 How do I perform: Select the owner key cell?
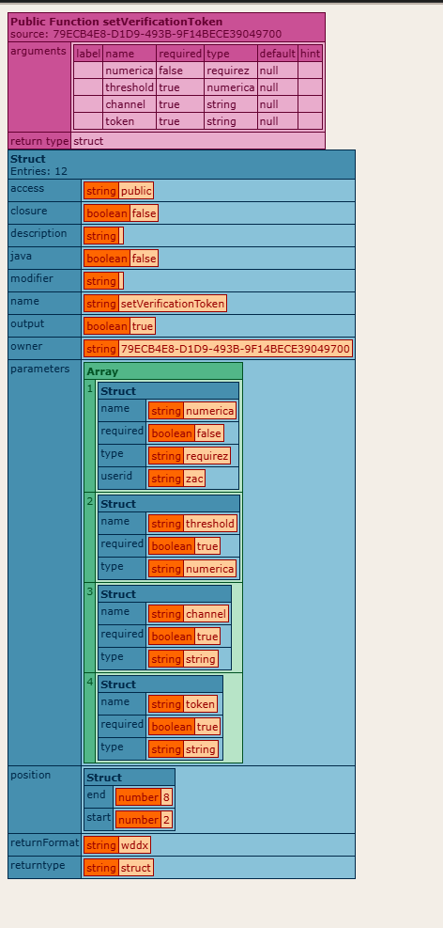pyautogui.click(x=44, y=348)
